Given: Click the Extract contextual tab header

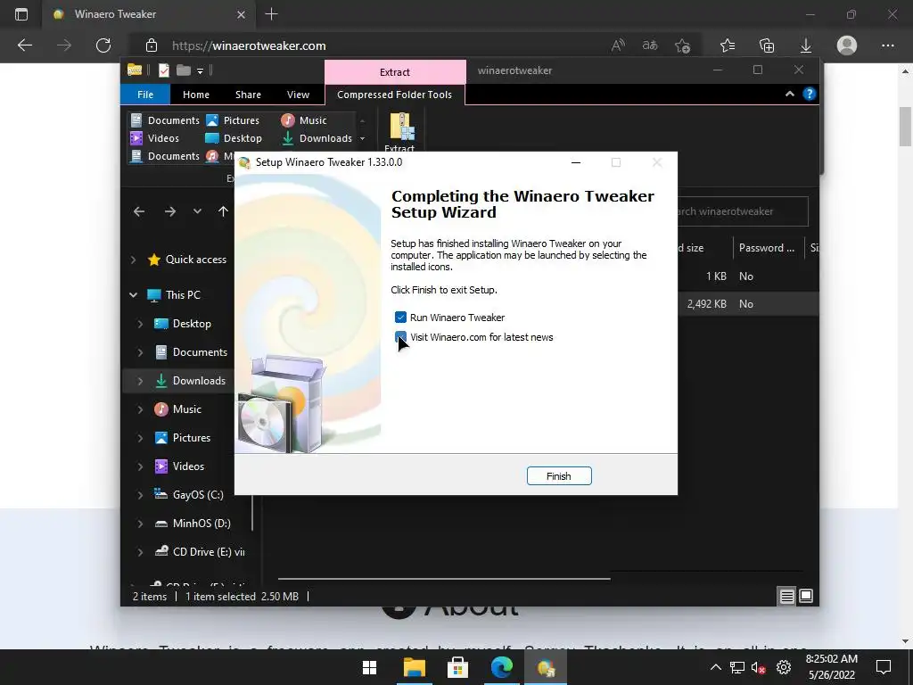Looking at the screenshot, I should pyautogui.click(x=395, y=71).
